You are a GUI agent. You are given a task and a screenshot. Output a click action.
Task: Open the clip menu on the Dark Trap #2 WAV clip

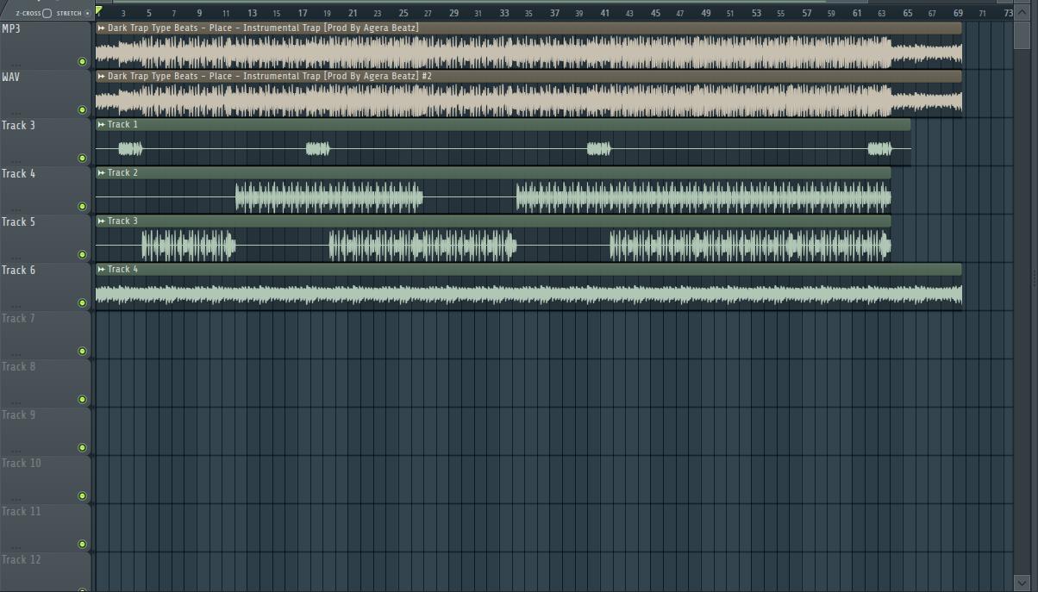(x=101, y=76)
